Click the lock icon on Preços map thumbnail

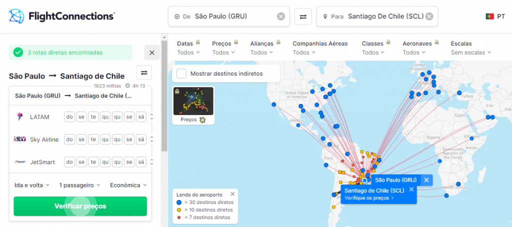click(177, 91)
